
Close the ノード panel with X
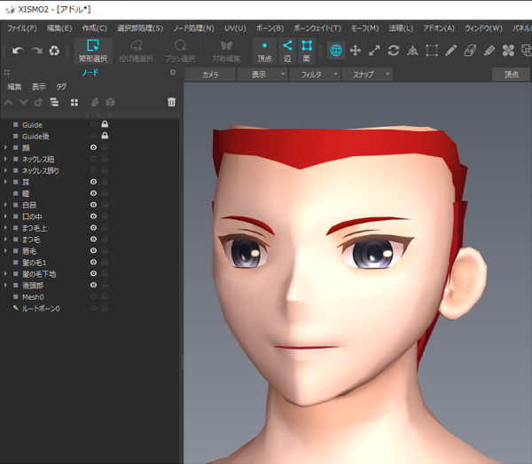(173, 72)
